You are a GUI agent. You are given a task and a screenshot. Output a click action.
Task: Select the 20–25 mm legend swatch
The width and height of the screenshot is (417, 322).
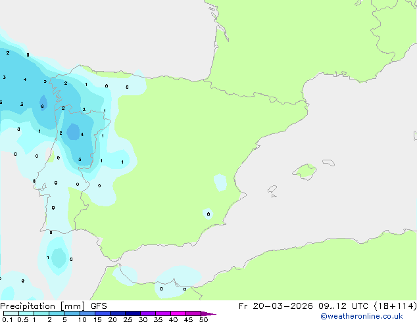point(118,313)
